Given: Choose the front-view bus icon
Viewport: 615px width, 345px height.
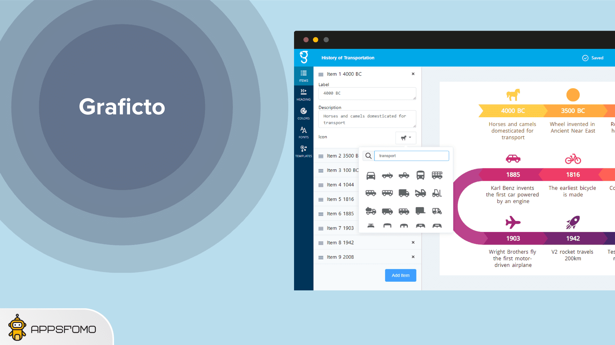Looking at the screenshot, I should coord(420,175).
